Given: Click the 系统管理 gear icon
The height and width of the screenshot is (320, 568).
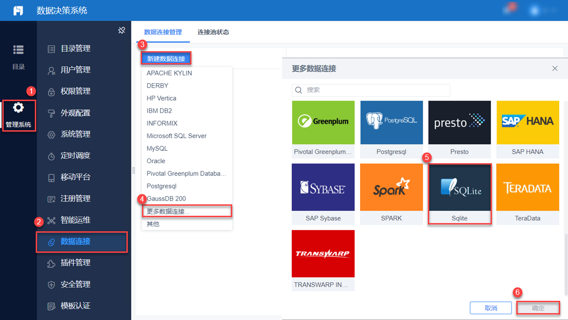Looking at the screenshot, I should [x=51, y=134].
